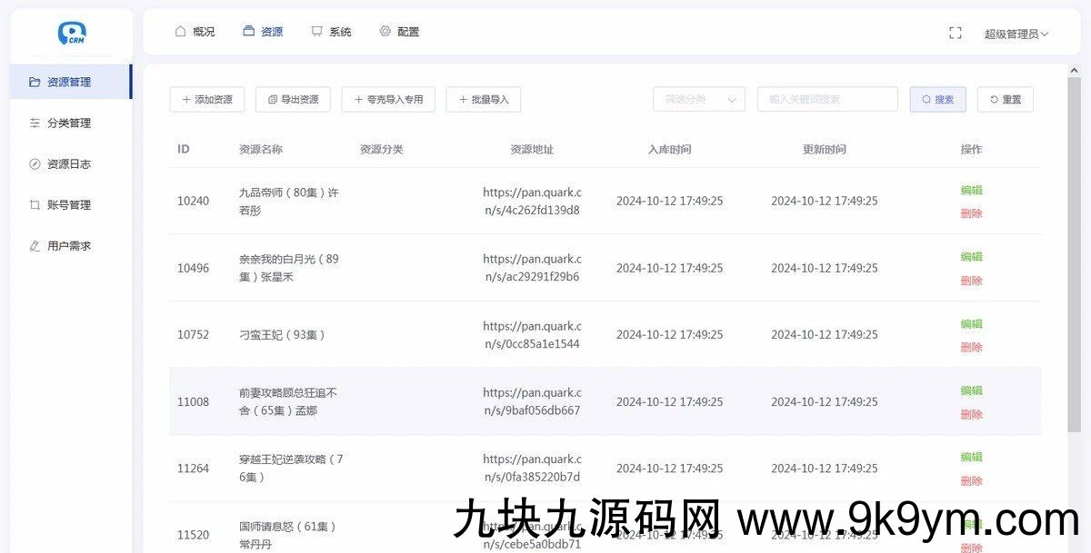Viewport: 1091px width, 553px height.
Task: Switch to the 概况 top tab
Action: (x=195, y=32)
